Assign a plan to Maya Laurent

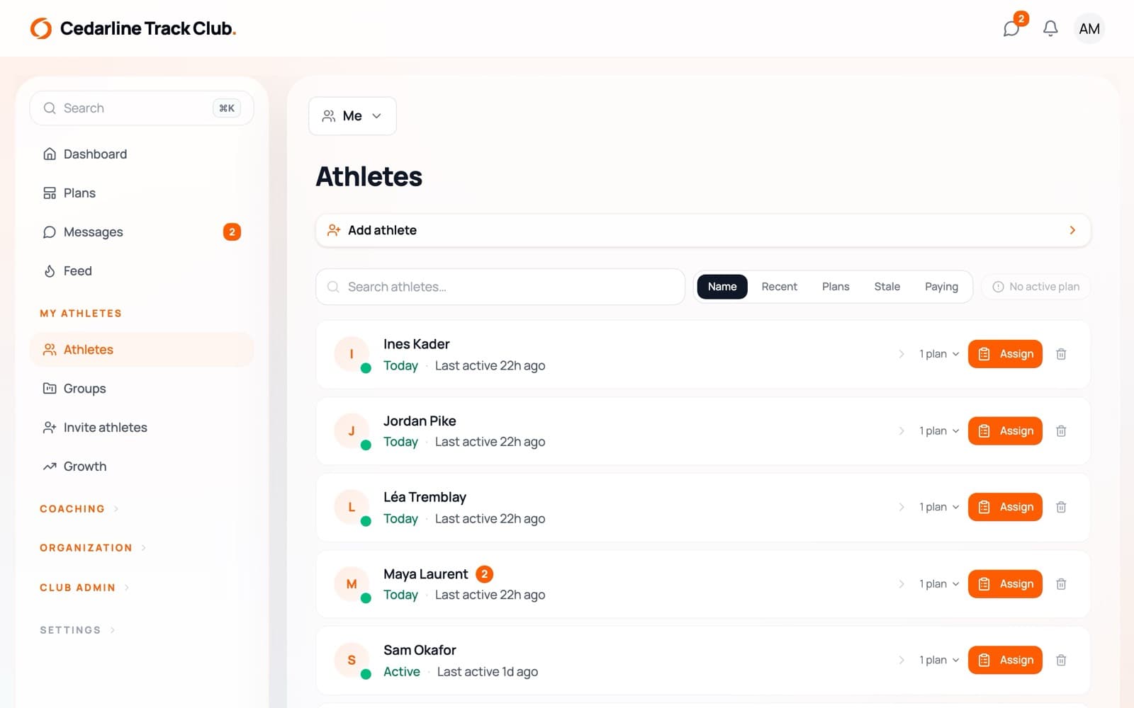pyautogui.click(x=1005, y=584)
